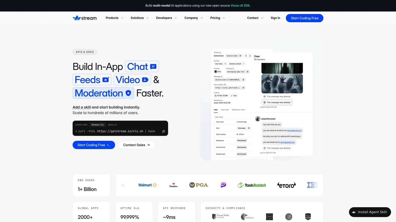Expand the Solutions menu
The width and height of the screenshot is (396, 222).
tap(140, 18)
